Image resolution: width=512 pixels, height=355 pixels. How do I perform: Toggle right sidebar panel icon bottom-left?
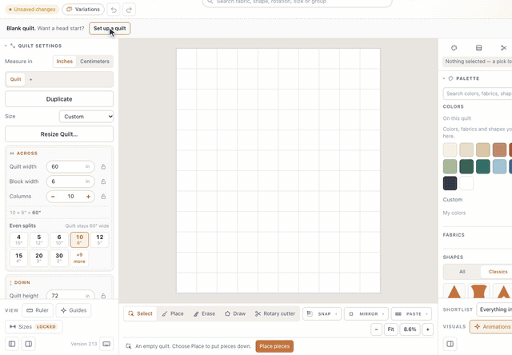(29, 344)
